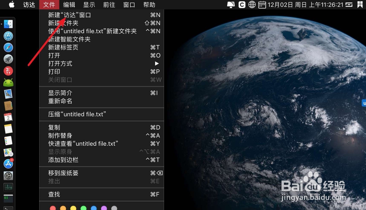This screenshot has height=210, width=366.
Task: Choose 重新命名 menu item
Action: point(101,101)
